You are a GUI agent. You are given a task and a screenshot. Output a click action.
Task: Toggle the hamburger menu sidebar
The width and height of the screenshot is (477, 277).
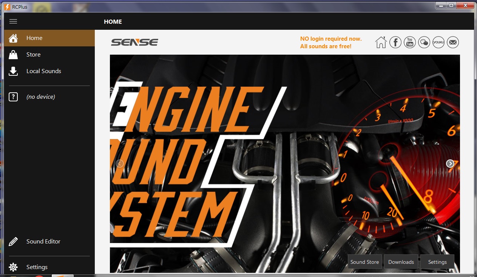click(x=13, y=21)
